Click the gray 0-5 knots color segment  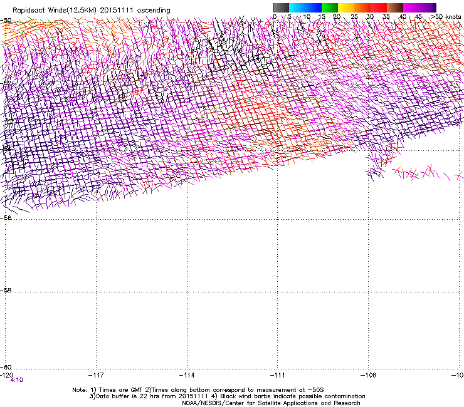pos(281,8)
